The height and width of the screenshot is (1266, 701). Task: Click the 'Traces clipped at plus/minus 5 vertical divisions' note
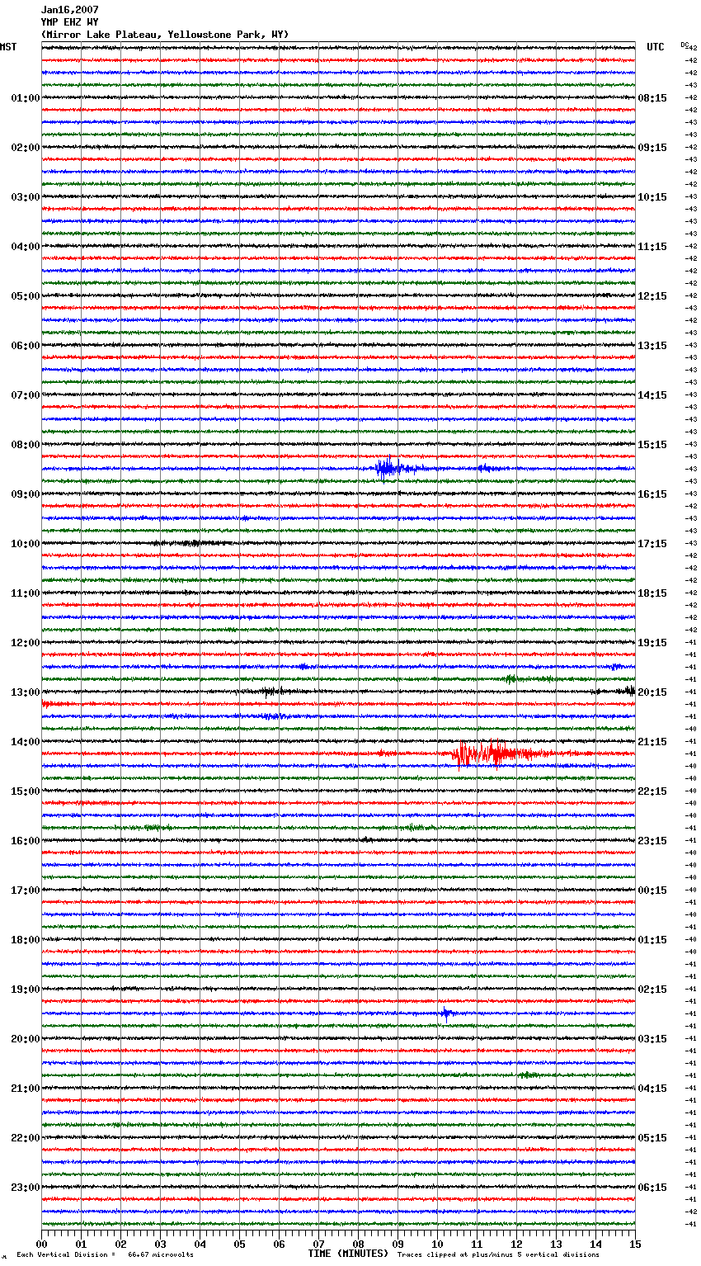[498, 1255]
